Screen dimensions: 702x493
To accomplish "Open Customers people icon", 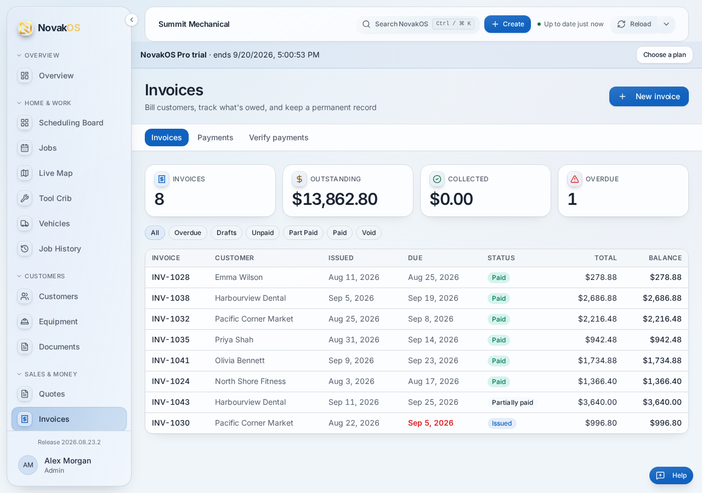I will coord(25,296).
